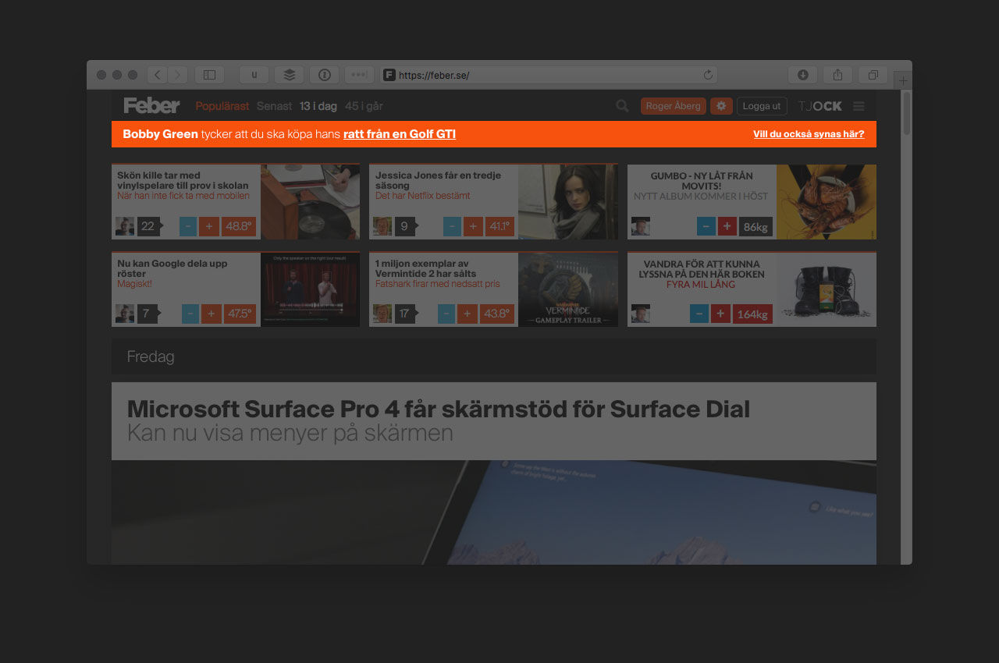Go forward with Safari's forward arrow

tap(178, 75)
